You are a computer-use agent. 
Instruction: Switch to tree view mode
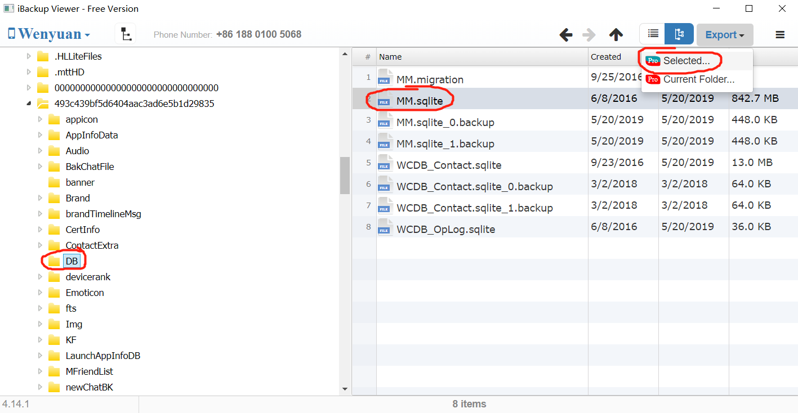click(679, 34)
